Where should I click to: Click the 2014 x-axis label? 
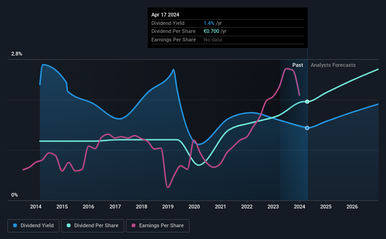tap(36, 207)
